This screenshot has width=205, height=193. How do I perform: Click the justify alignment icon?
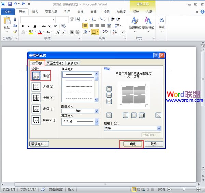click(103, 26)
